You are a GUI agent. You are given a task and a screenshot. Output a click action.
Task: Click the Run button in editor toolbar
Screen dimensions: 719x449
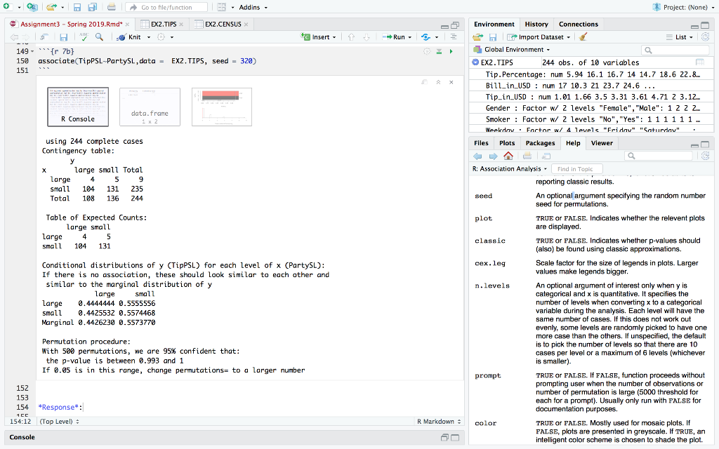coord(394,37)
